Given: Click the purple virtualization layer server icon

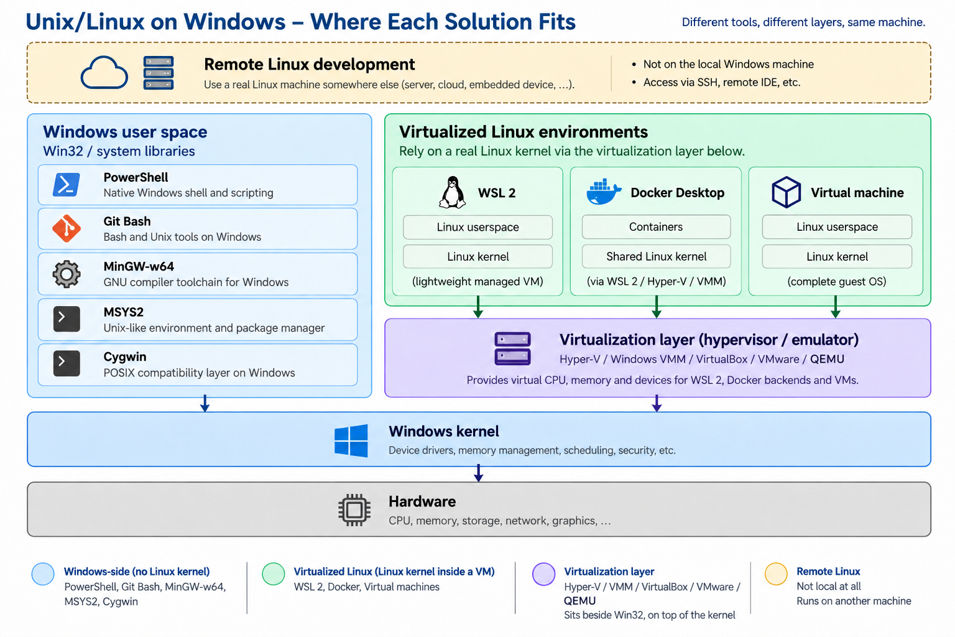Looking at the screenshot, I should pyautogui.click(x=512, y=348).
